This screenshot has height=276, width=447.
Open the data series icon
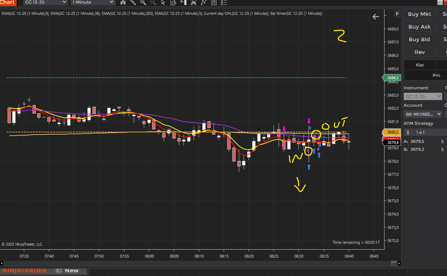point(194,2)
